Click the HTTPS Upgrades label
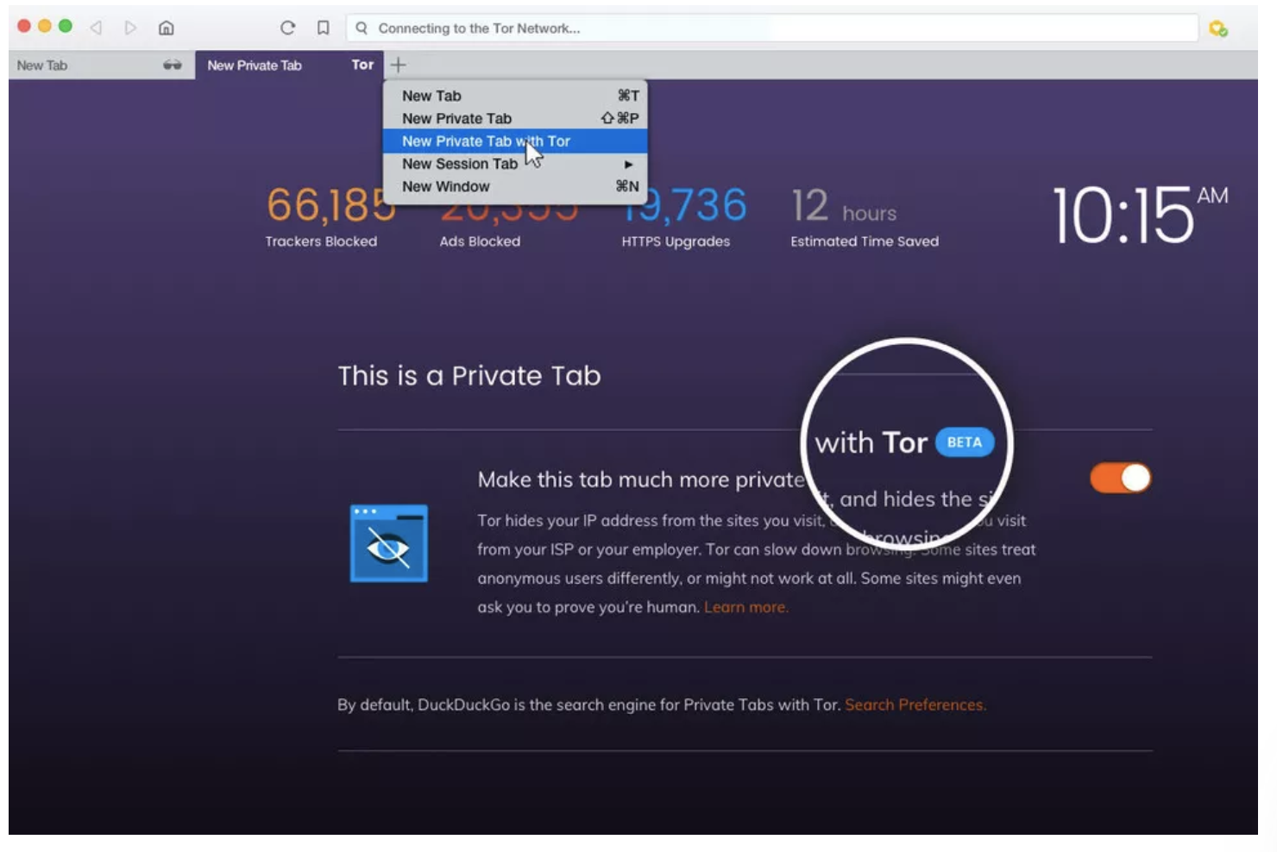Screen dimensions: 1277x852 coord(676,241)
